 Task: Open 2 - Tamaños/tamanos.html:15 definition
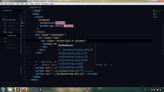(76, 50)
